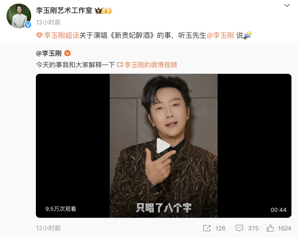Open the 李玉刚超话 super topic link
This screenshot has width=298, height=237.
click(61, 35)
